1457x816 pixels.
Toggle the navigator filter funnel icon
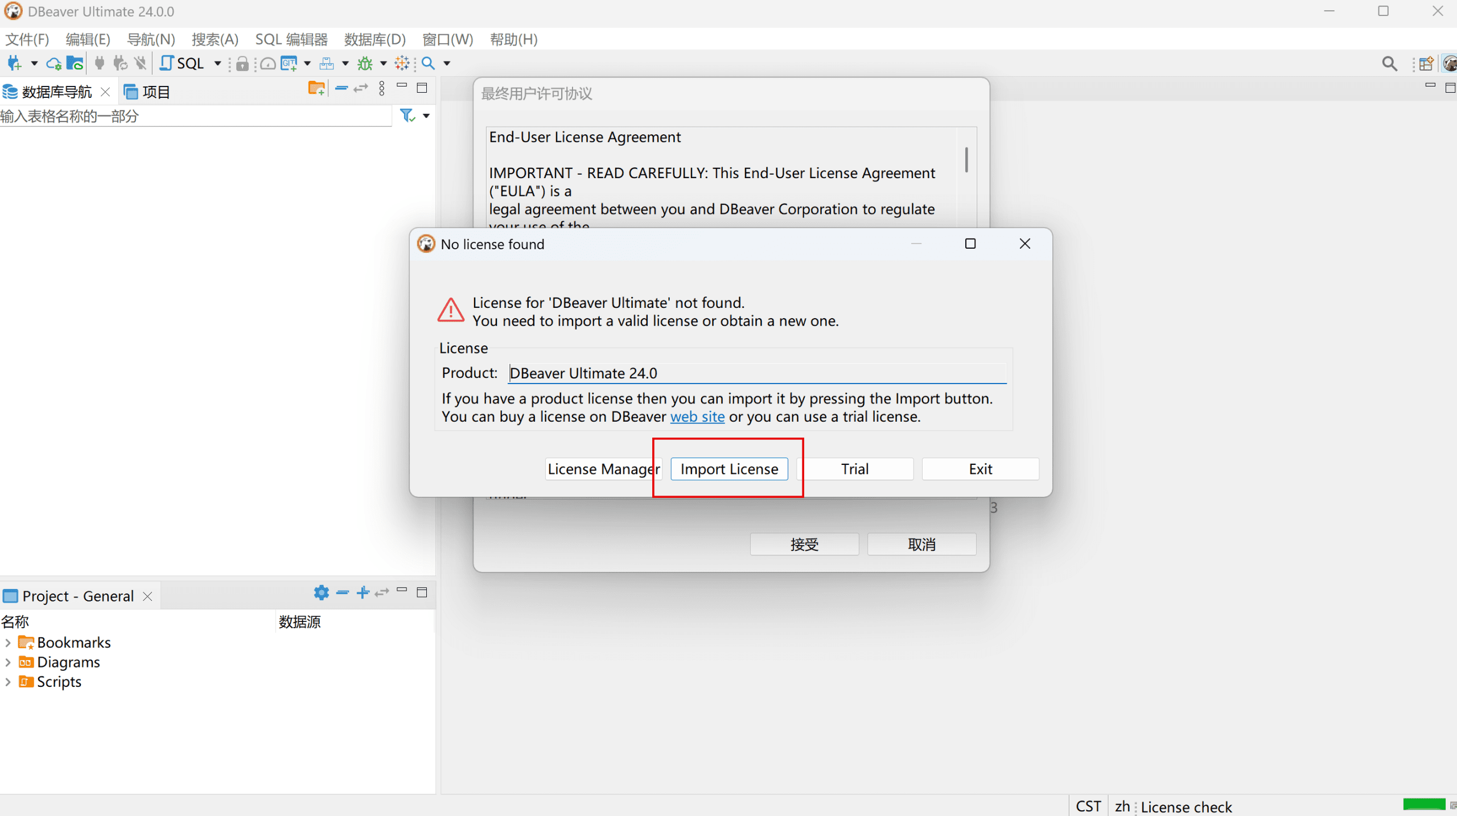(x=408, y=116)
